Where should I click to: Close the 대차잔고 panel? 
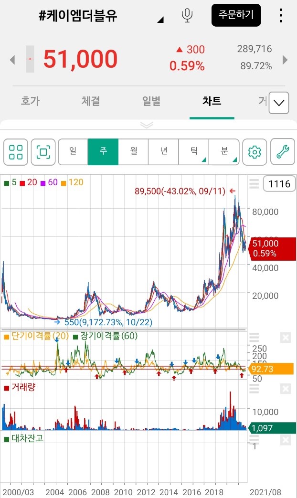(286, 440)
